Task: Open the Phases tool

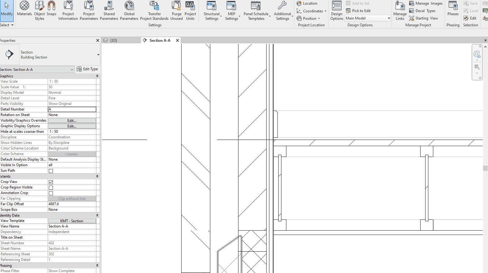Action: coord(453,9)
